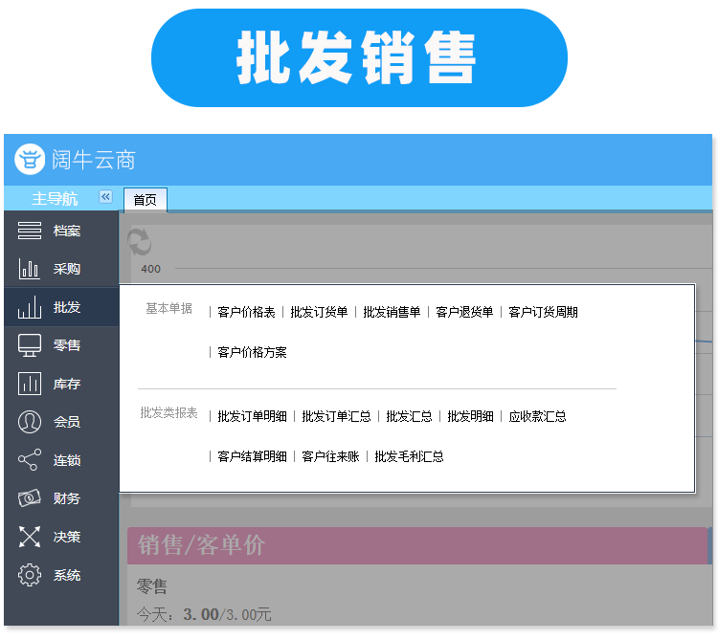Click the 零售 monitor icon
This screenshot has width=718, height=640.
click(x=30, y=345)
